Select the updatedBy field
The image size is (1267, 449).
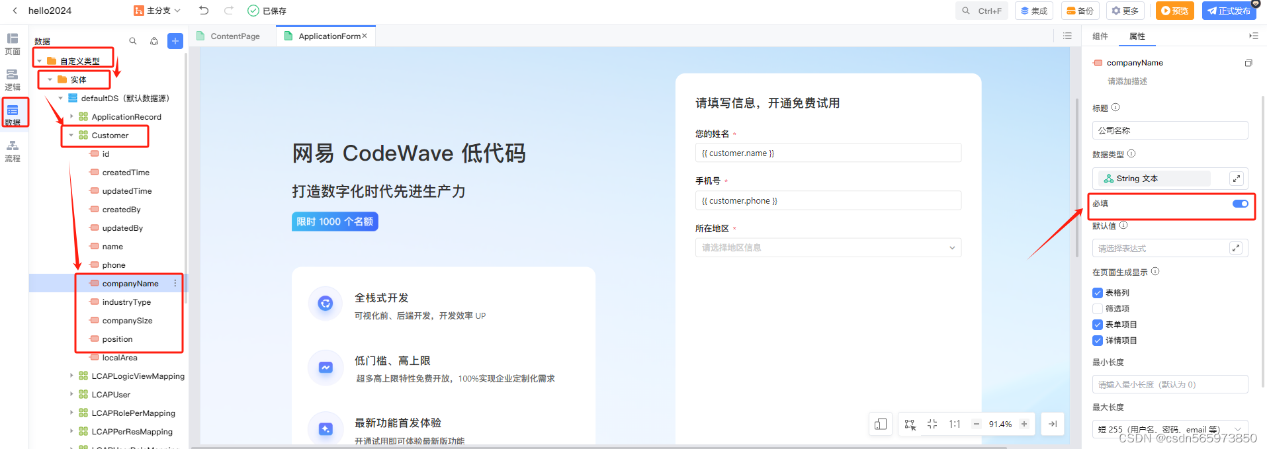122,227
